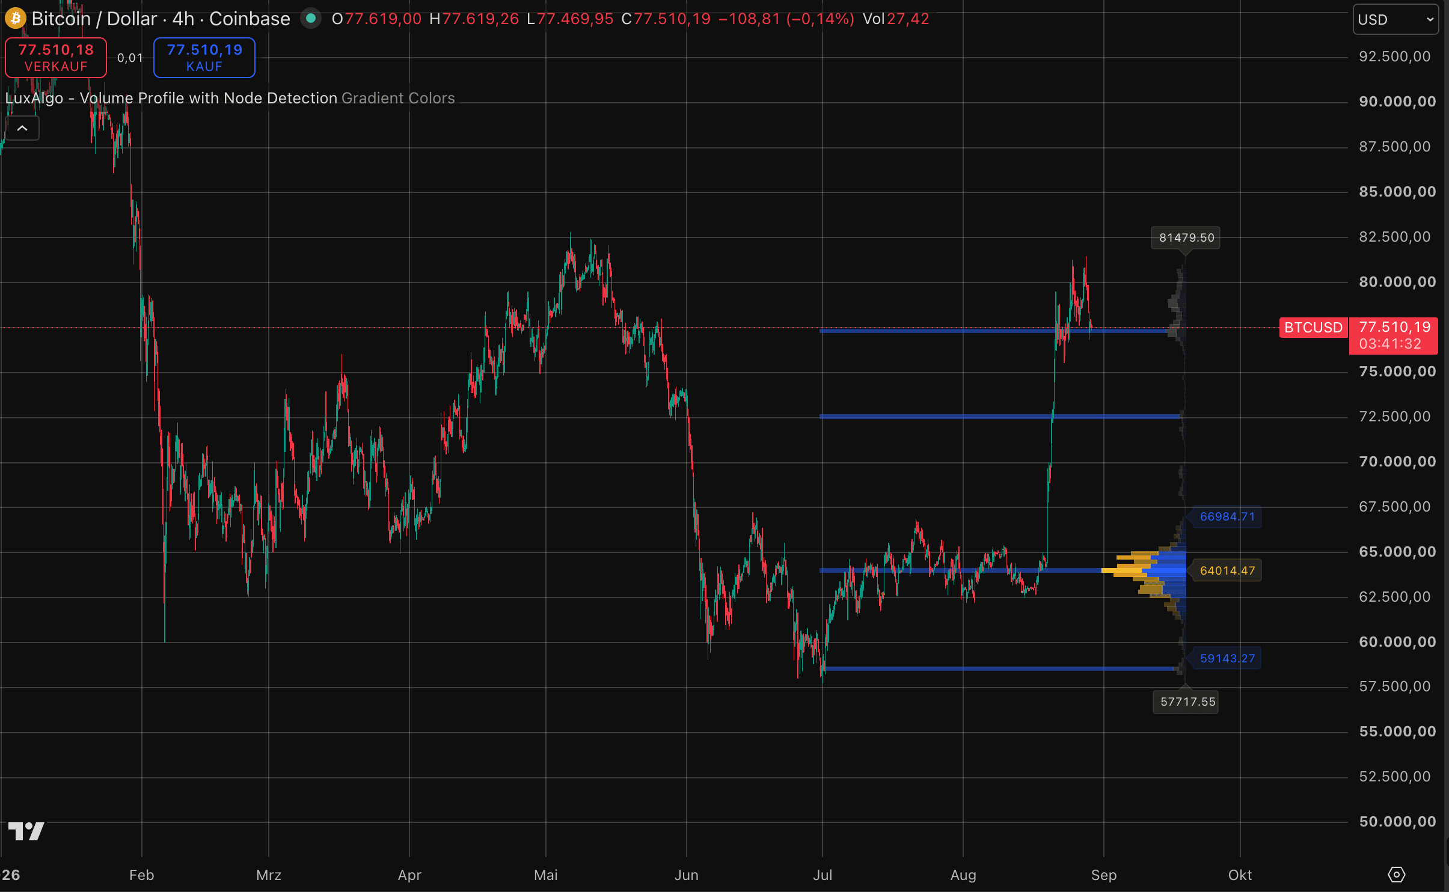Click the red VERKAUF sell button

[x=56, y=58]
